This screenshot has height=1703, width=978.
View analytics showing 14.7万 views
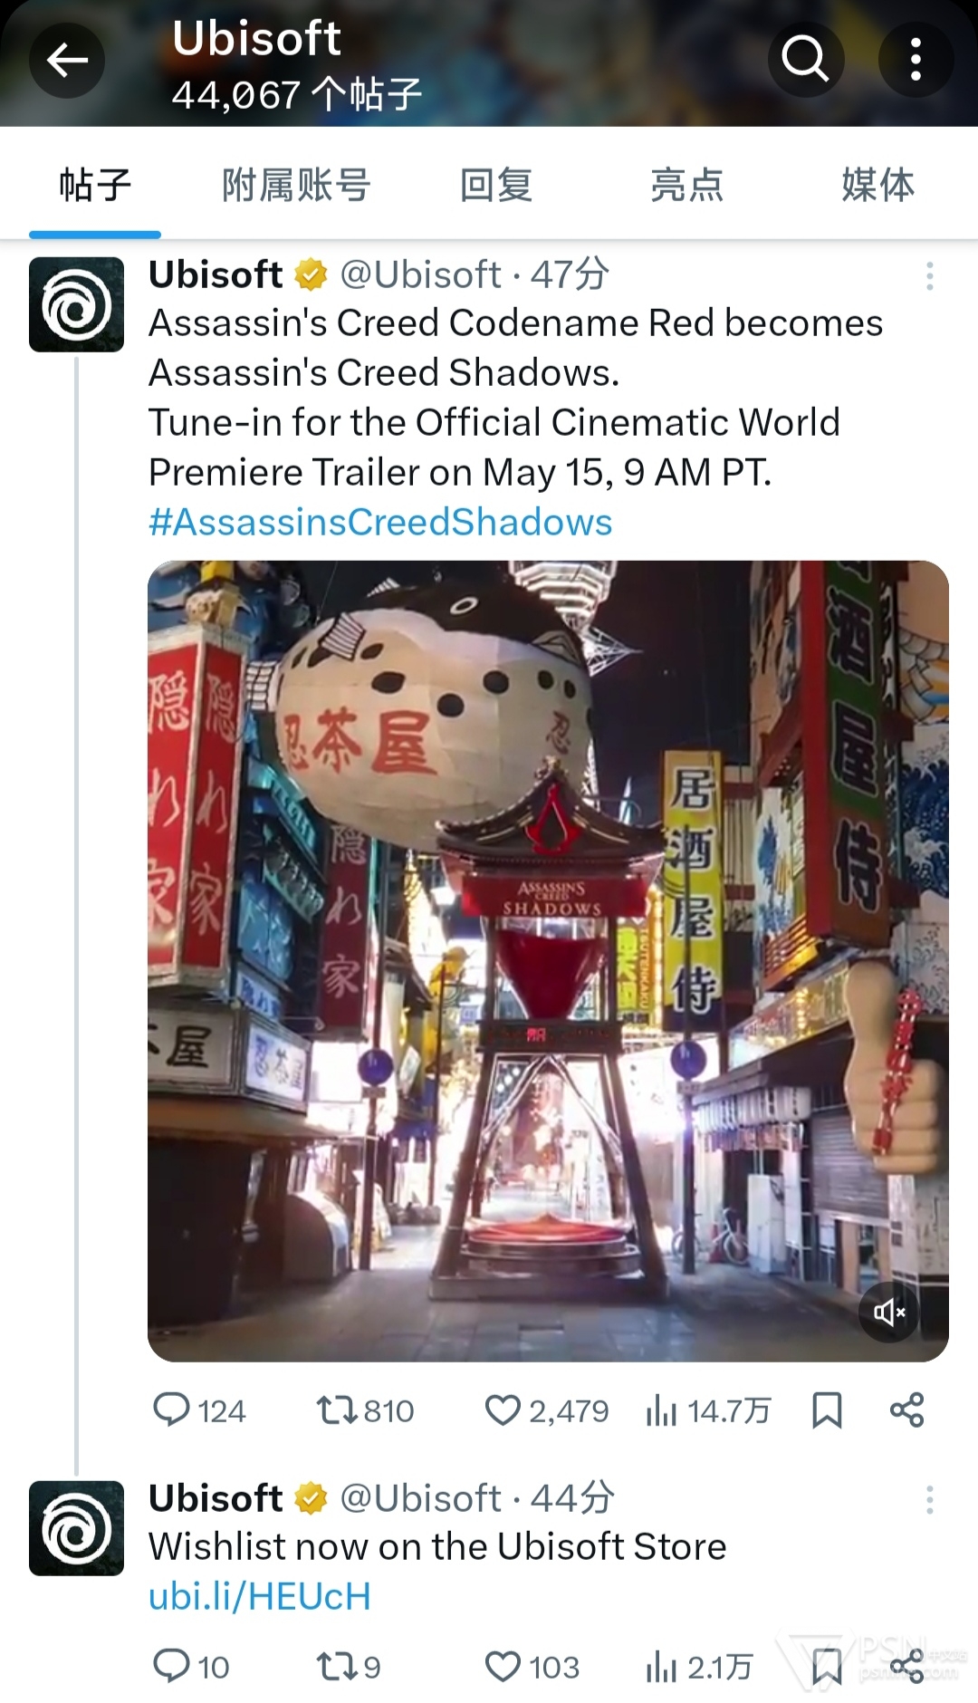pyautogui.click(x=708, y=1410)
